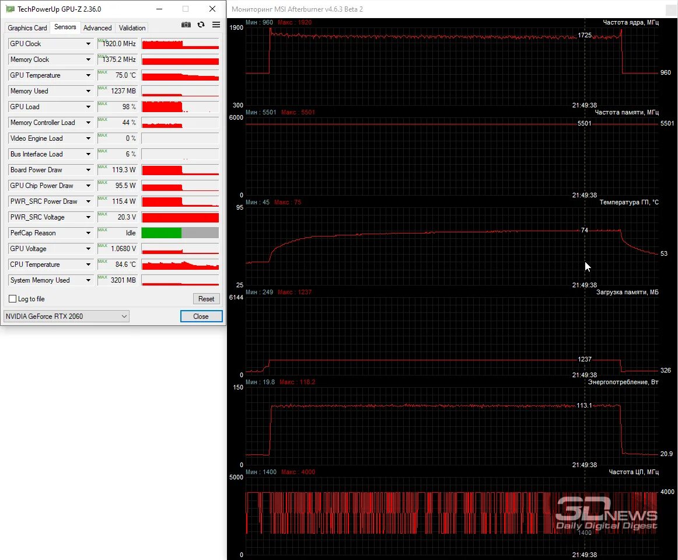Open the GPU Voltage dropdown
The height and width of the screenshot is (560, 678).
coord(88,249)
